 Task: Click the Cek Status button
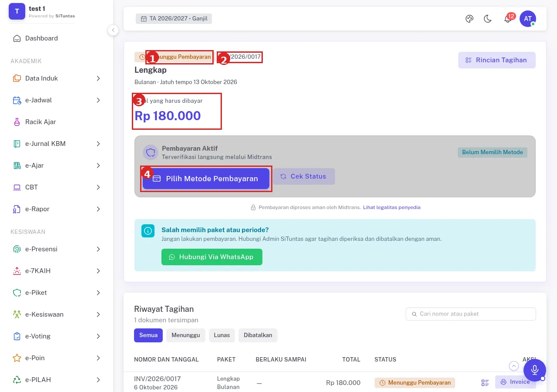tap(303, 176)
